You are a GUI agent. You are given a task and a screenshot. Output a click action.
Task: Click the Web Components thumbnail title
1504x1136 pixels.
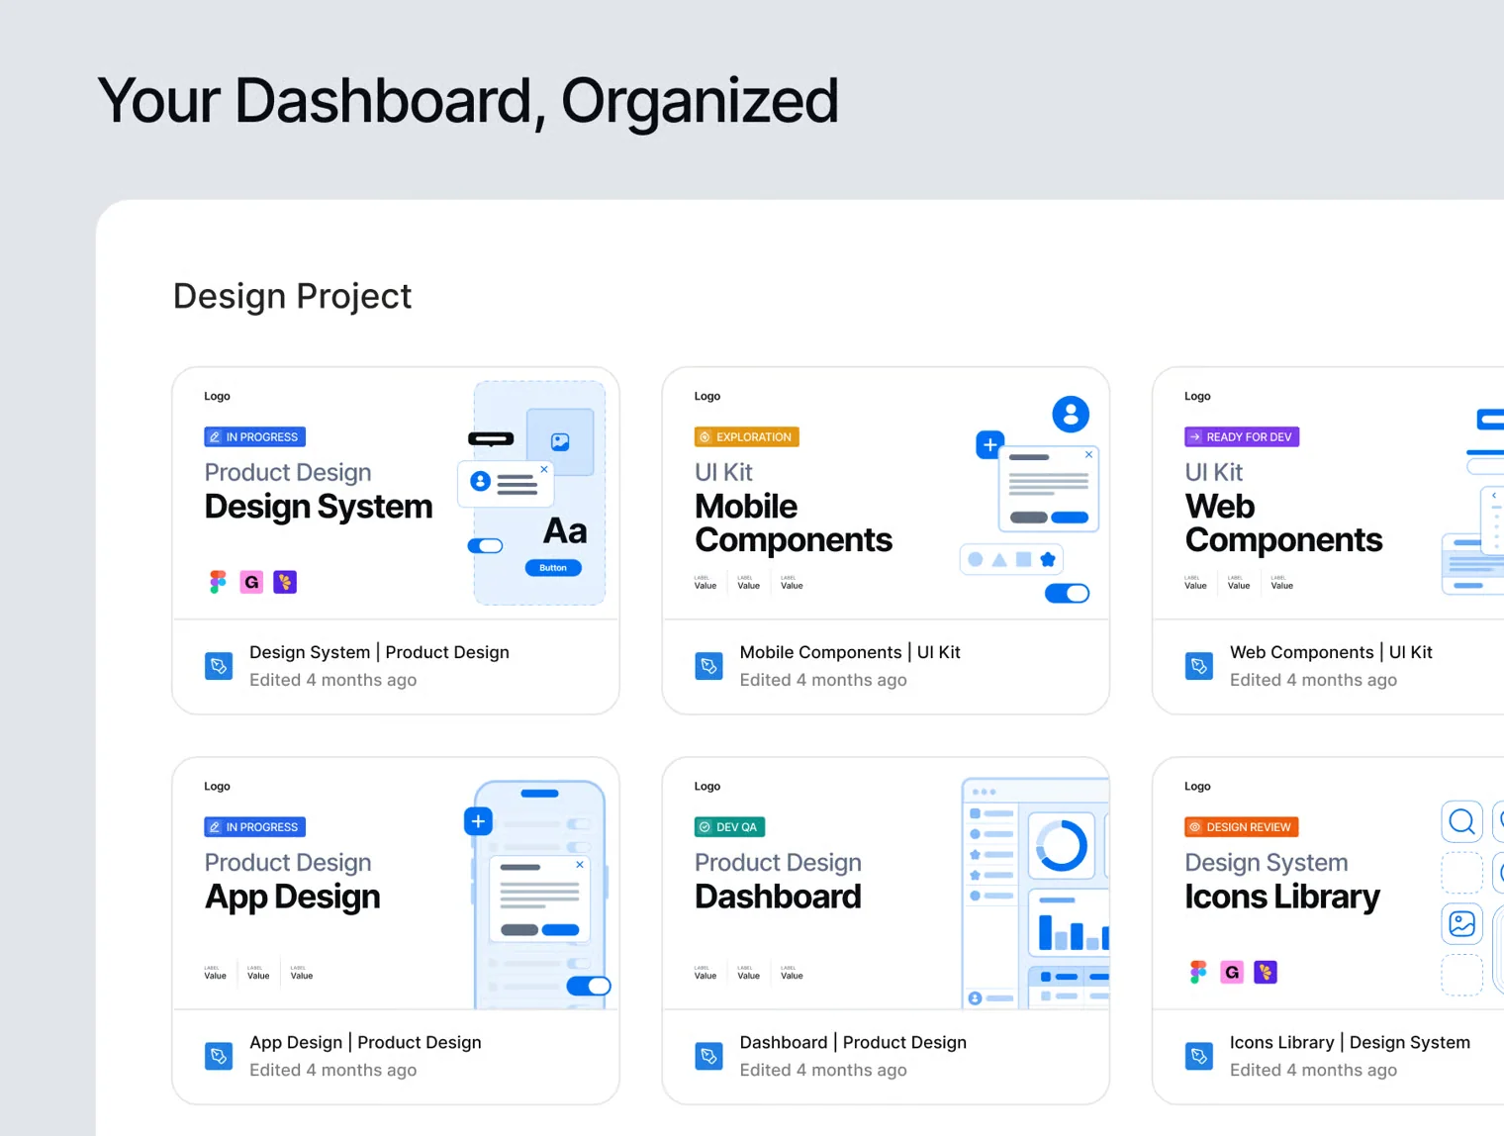point(1283,522)
